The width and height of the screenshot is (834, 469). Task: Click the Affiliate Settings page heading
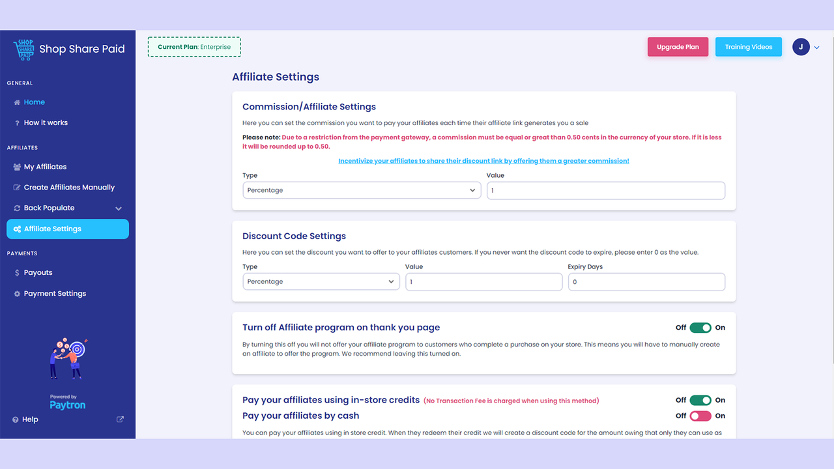(x=276, y=77)
